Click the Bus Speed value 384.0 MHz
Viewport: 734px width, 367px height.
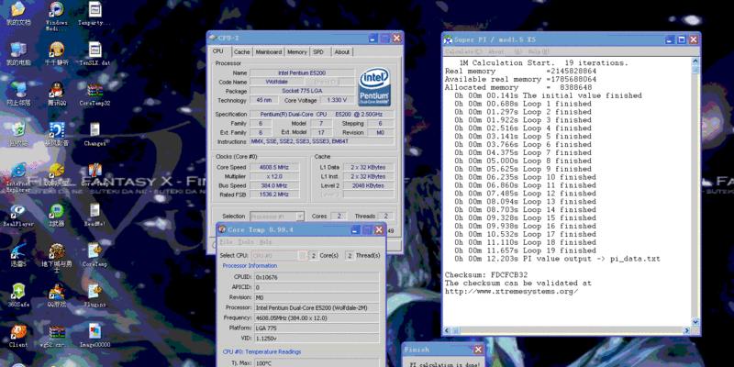tap(274, 185)
